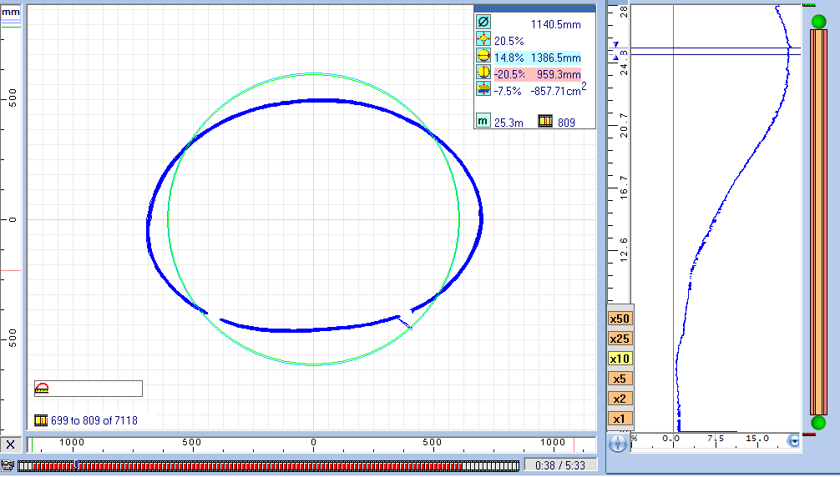Click the 20.5% ovality value
840x477 pixels.
click(x=509, y=41)
